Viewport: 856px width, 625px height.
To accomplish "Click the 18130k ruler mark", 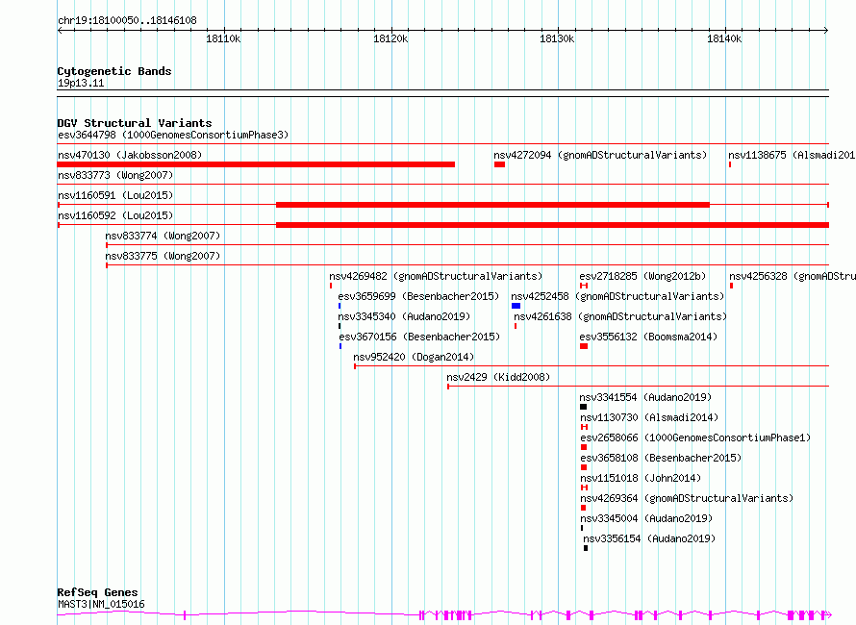I will coord(557,38).
